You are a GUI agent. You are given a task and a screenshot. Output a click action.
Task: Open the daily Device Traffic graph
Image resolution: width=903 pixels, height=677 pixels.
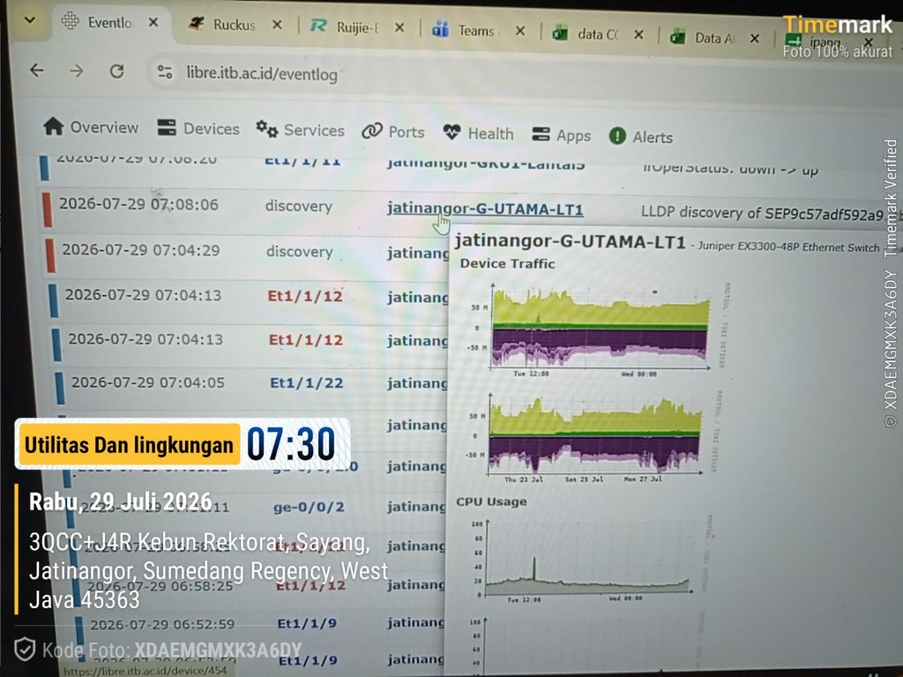click(x=600, y=330)
